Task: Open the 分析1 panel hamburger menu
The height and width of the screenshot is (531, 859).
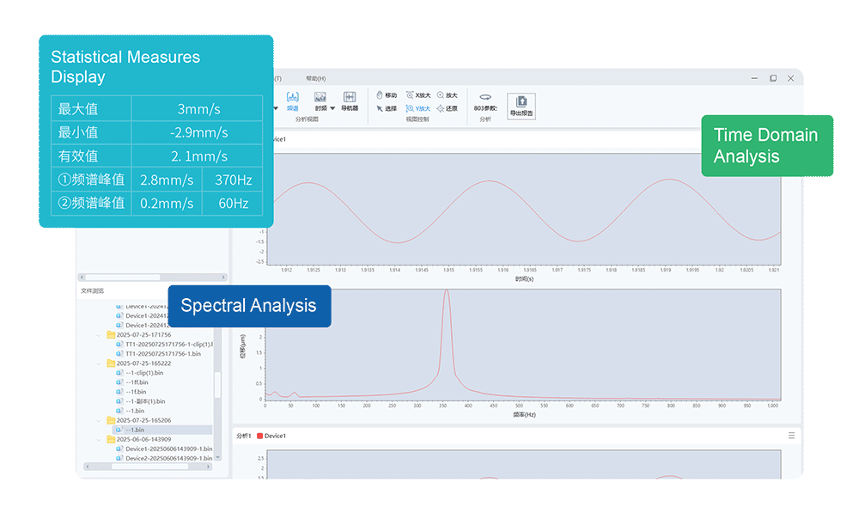Action: 792,436
